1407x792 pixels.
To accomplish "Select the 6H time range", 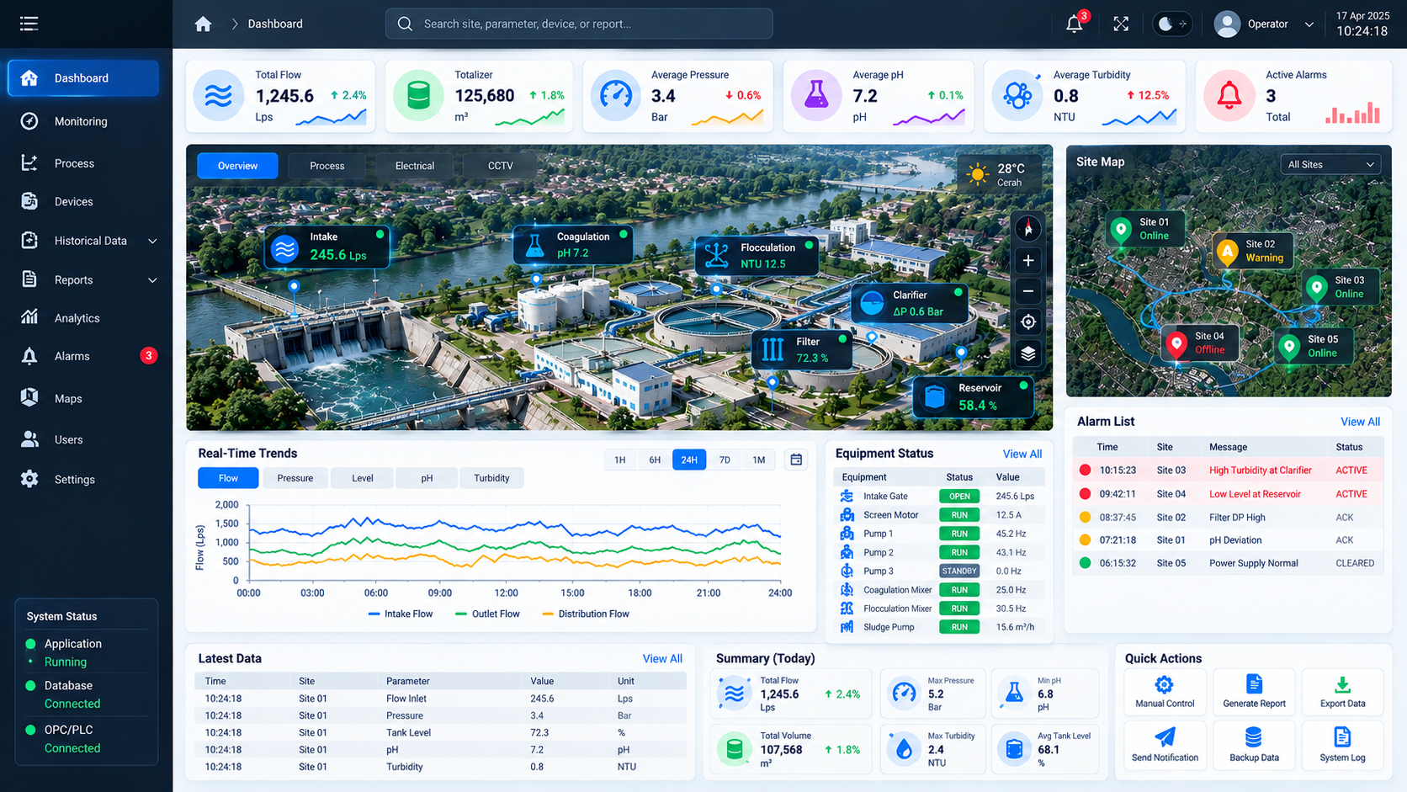I will click(x=655, y=460).
